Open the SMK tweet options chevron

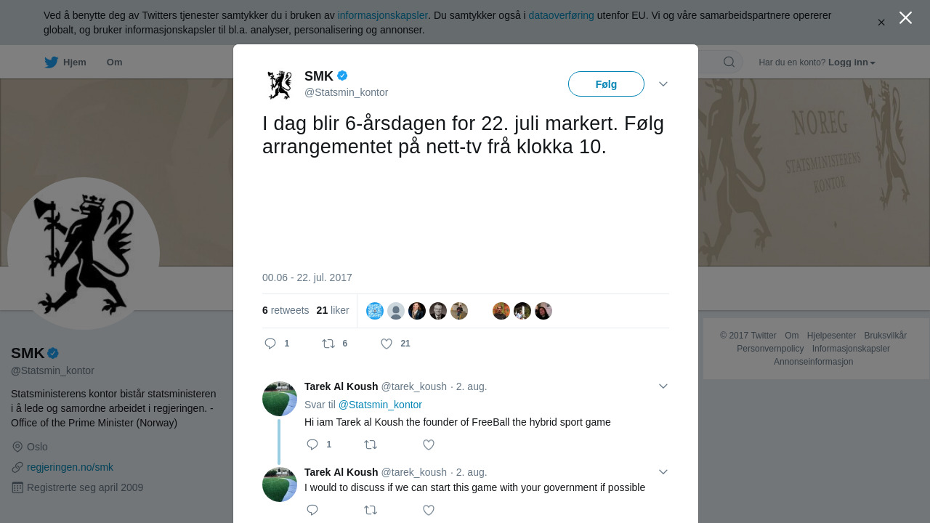(x=663, y=84)
